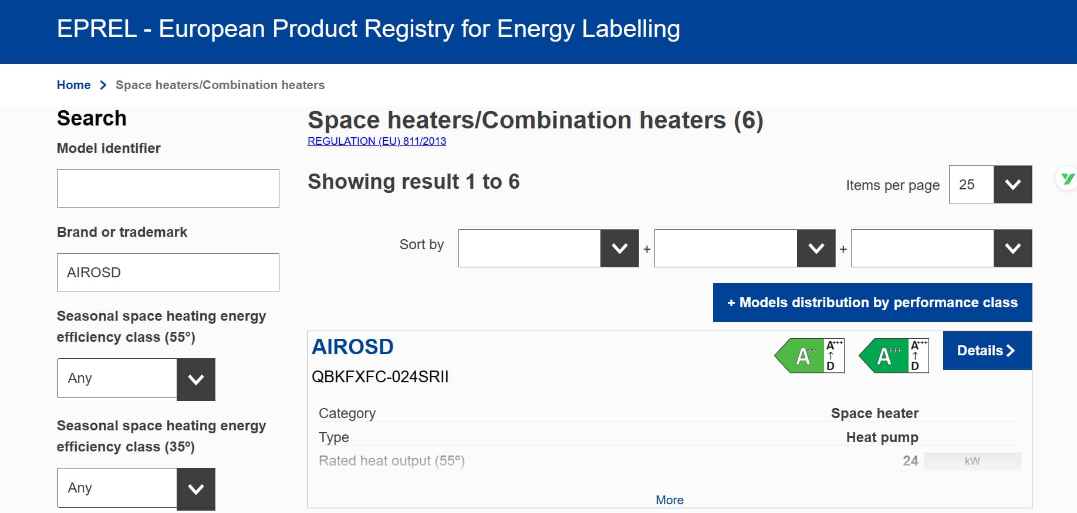Open REGULATION (EU) 811/2013 link
The width and height of the screenshot is (1077, 513).
[x=377, y=141]
